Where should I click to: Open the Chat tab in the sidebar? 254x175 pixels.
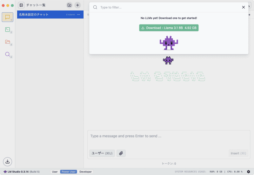7,17
